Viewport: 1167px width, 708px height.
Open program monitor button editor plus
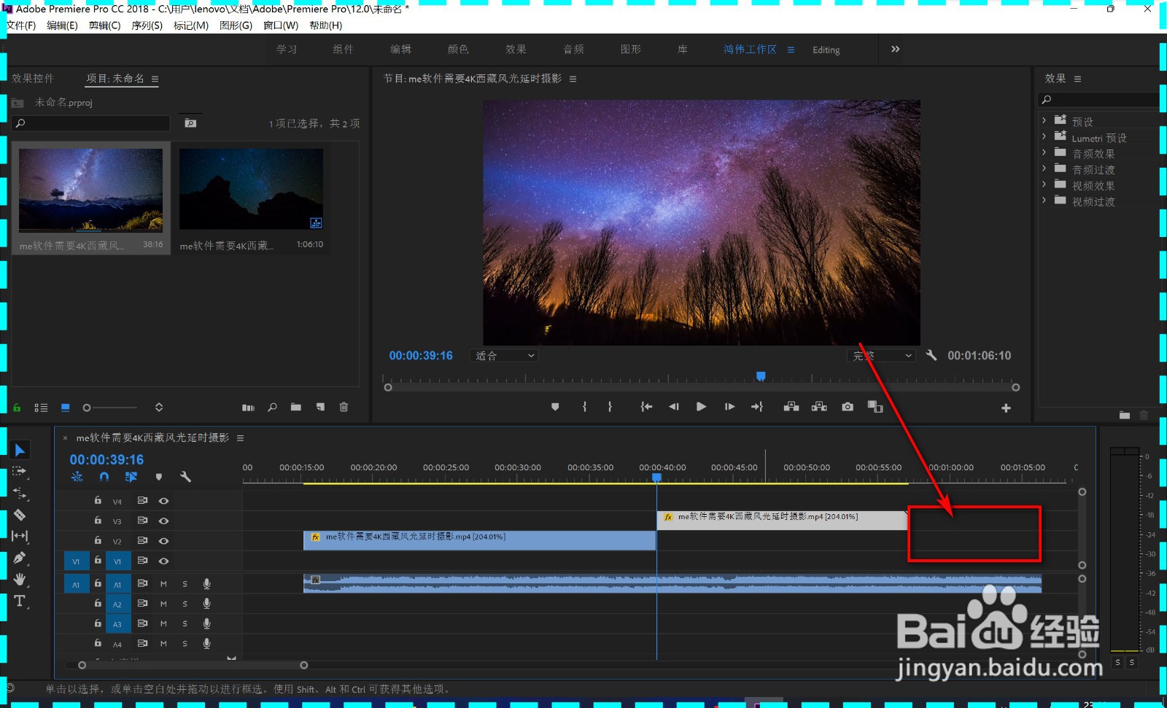(x=1006, y=408)
